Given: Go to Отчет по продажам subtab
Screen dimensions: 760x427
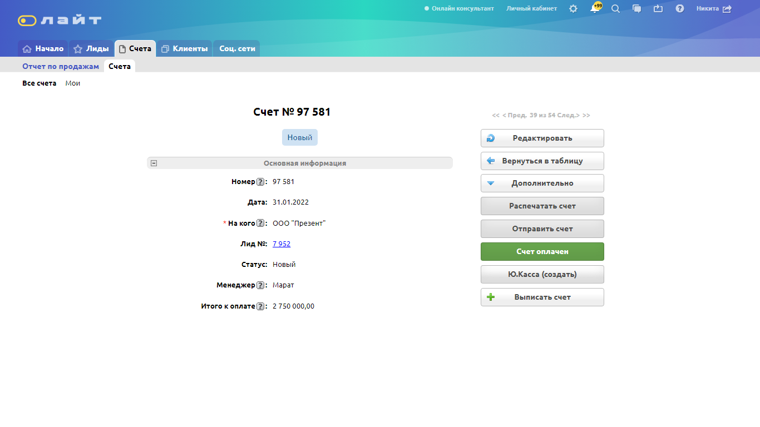Looking at the screenshot, I should pos(61,66).
